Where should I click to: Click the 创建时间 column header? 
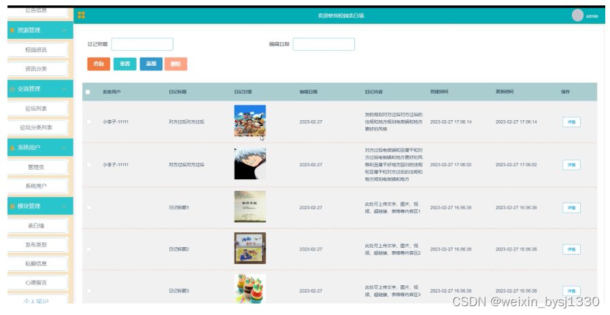[439, 92]
